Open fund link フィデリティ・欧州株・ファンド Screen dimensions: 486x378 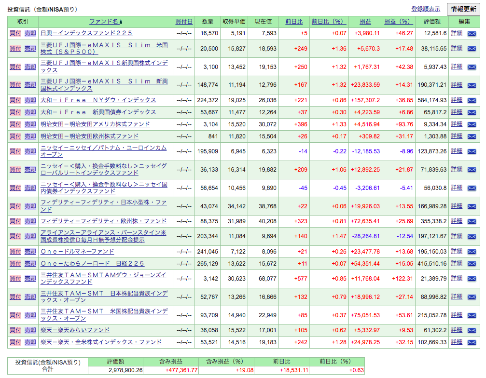tap(104, 221)
